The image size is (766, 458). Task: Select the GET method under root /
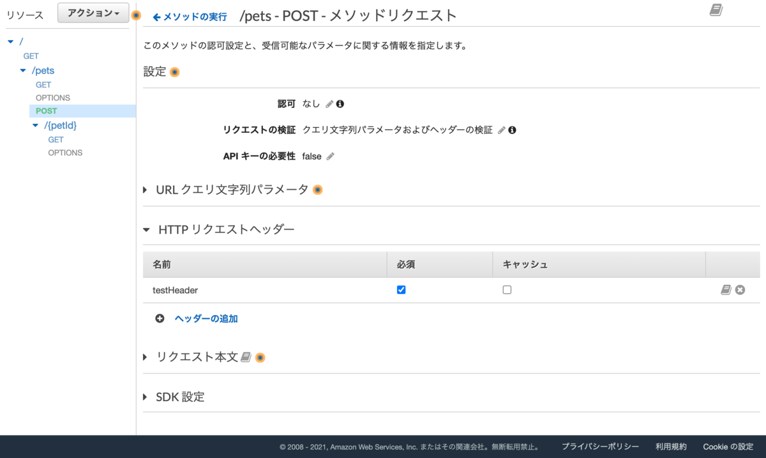31,56
